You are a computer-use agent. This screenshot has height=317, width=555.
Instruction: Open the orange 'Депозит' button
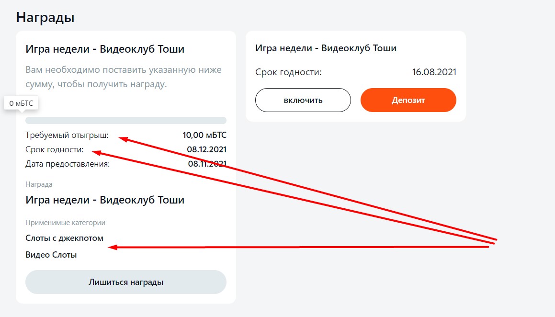coord(408,100)
